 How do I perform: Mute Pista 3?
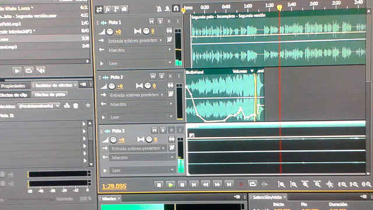click(x=154, y=130)
